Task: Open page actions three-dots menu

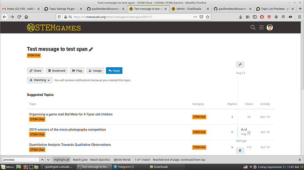Action: coord(195,17)
